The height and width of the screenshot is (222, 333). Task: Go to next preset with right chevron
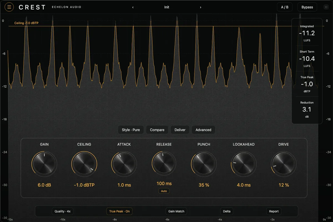(201, 7)
